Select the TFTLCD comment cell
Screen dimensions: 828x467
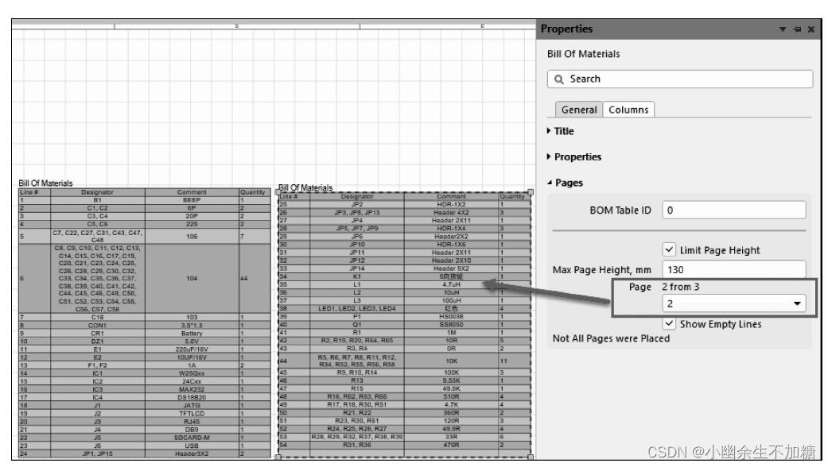192,413
